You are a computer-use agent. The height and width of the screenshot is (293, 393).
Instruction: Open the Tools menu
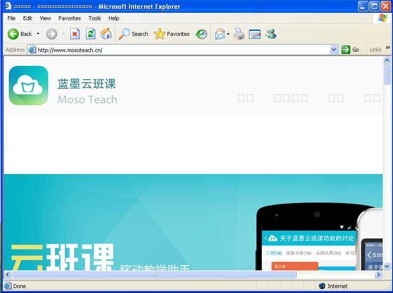coord(94,18)
